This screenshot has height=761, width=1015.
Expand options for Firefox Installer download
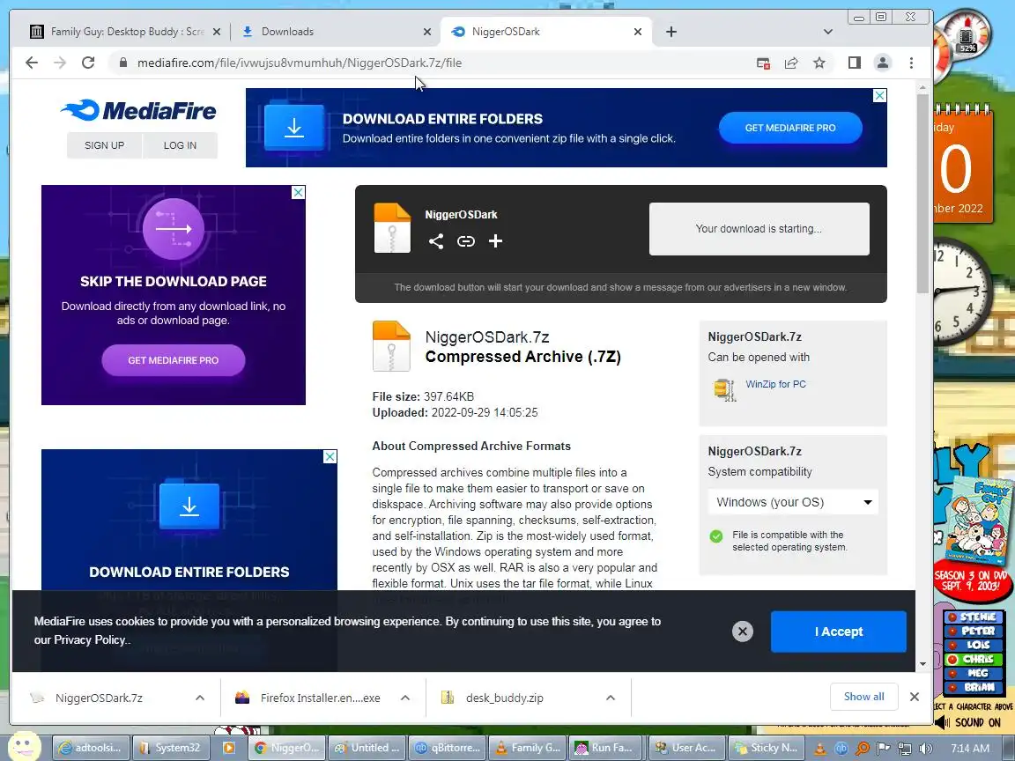[405, 698]
